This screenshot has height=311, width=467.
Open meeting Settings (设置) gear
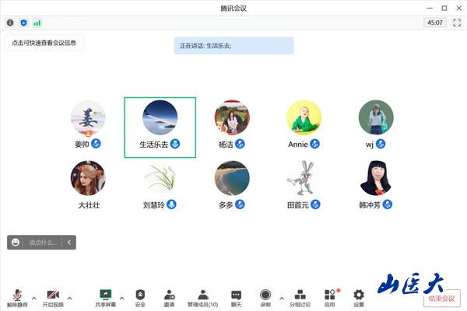pyautogui.click(x=359, y=297)
